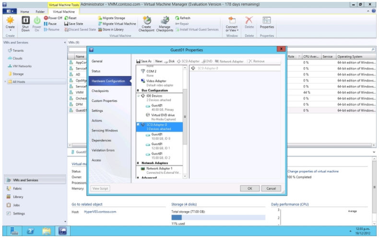Click Store in Library
Screen dimensions: 379x239
click(x=111, y=29)
